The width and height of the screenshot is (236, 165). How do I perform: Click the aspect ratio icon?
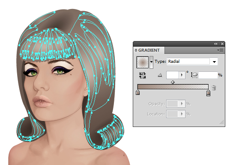(x=194, y=75)
